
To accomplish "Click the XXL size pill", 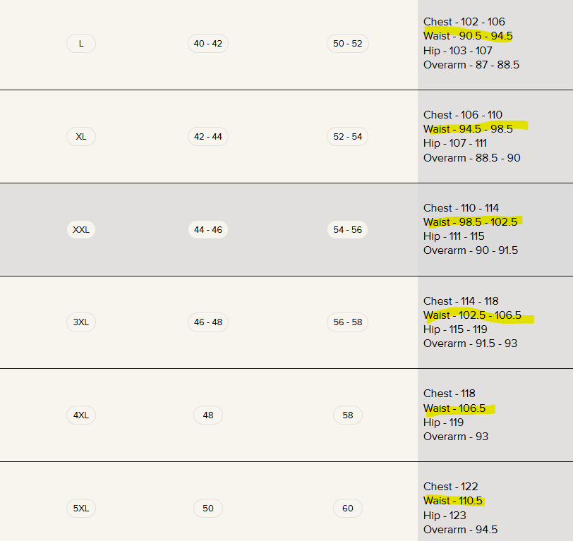I will [81, 229].
